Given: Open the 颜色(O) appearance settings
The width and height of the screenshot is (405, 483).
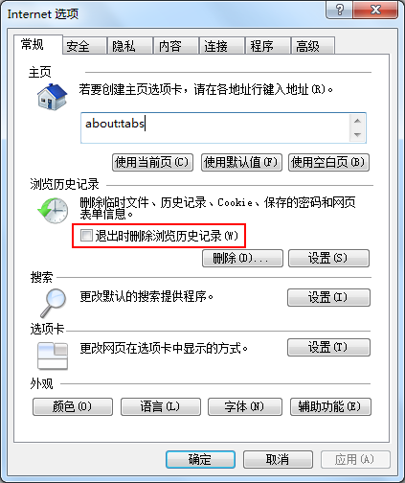Looking at the screenshot, I should coord(73,406).
